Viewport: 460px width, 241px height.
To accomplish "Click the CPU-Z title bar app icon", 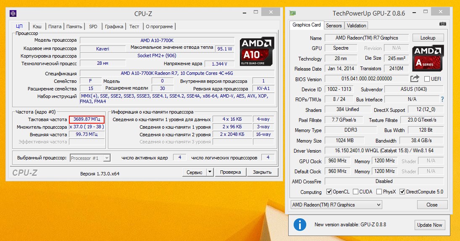I will [x=13, y=13].
